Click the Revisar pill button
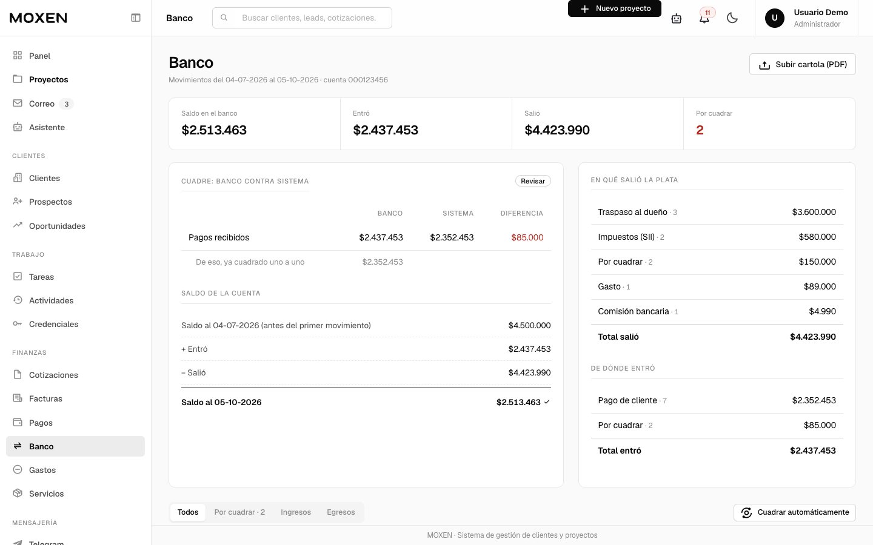 tap(533, 181)
